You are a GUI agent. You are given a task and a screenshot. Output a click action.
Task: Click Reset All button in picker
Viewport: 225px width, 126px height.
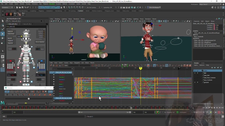coord(10,41)
